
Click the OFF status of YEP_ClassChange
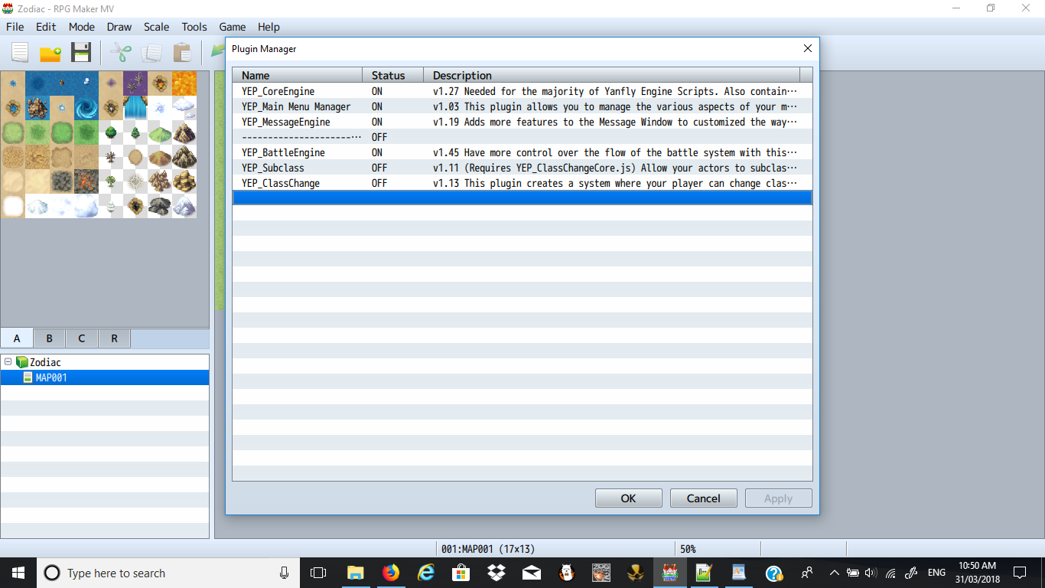(x=379, y=183)
